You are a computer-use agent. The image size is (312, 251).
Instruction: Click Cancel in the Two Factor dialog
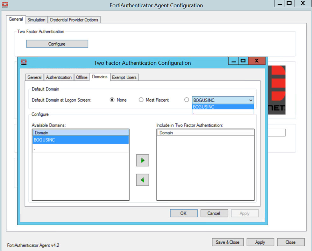tap(214, 213)
